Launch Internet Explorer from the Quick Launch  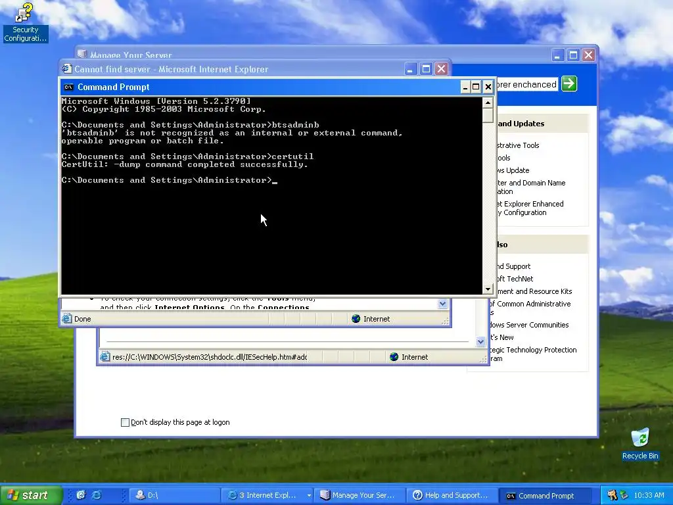click(x=97, y=495)
